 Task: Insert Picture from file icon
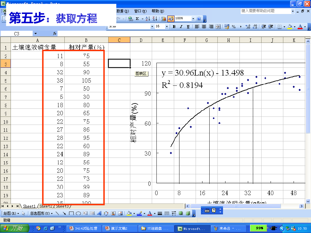pyautogui.click(x=120, y=213)
